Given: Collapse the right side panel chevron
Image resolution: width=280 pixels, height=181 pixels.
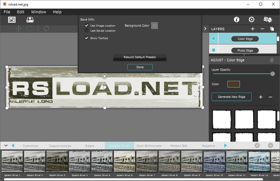Looking at the screenshot, I should (205, 29).
